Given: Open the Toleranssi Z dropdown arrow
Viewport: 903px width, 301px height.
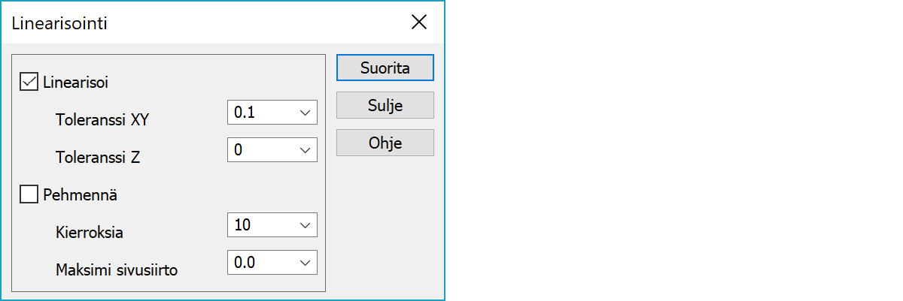Looking at the screenshot, I should (x=305, y=150).
